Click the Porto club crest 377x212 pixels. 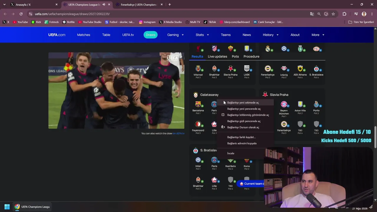(x=316, y=104)
